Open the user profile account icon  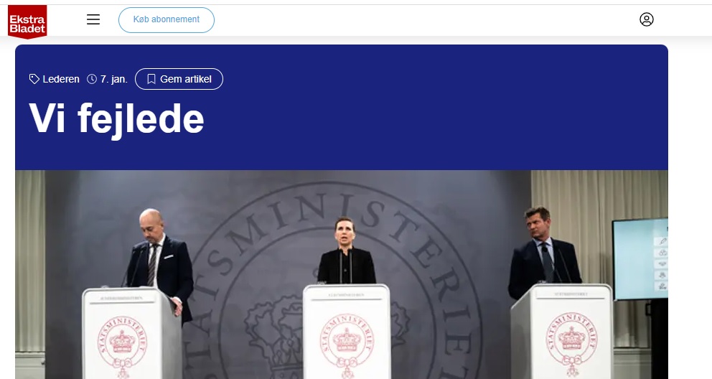(x=646, y=19)
